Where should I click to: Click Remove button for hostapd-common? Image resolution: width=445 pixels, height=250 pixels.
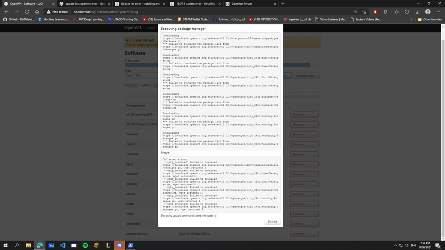point(304,234)
